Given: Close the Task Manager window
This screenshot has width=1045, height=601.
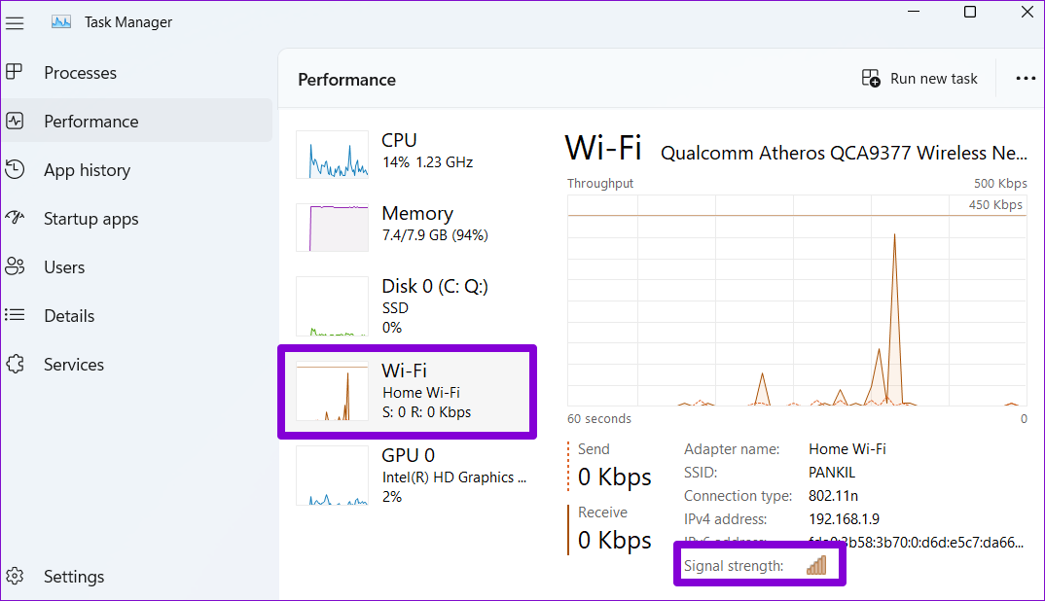Looking at the screenshot, I should 1027,12.
